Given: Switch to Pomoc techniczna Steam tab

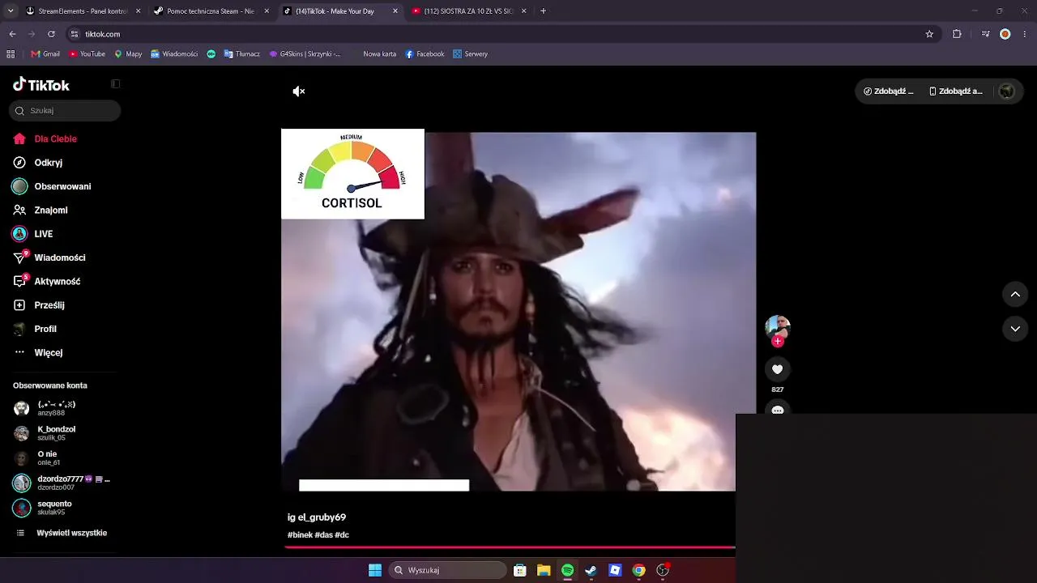Looking at the screenshot, I should click(x=211, y=11).
